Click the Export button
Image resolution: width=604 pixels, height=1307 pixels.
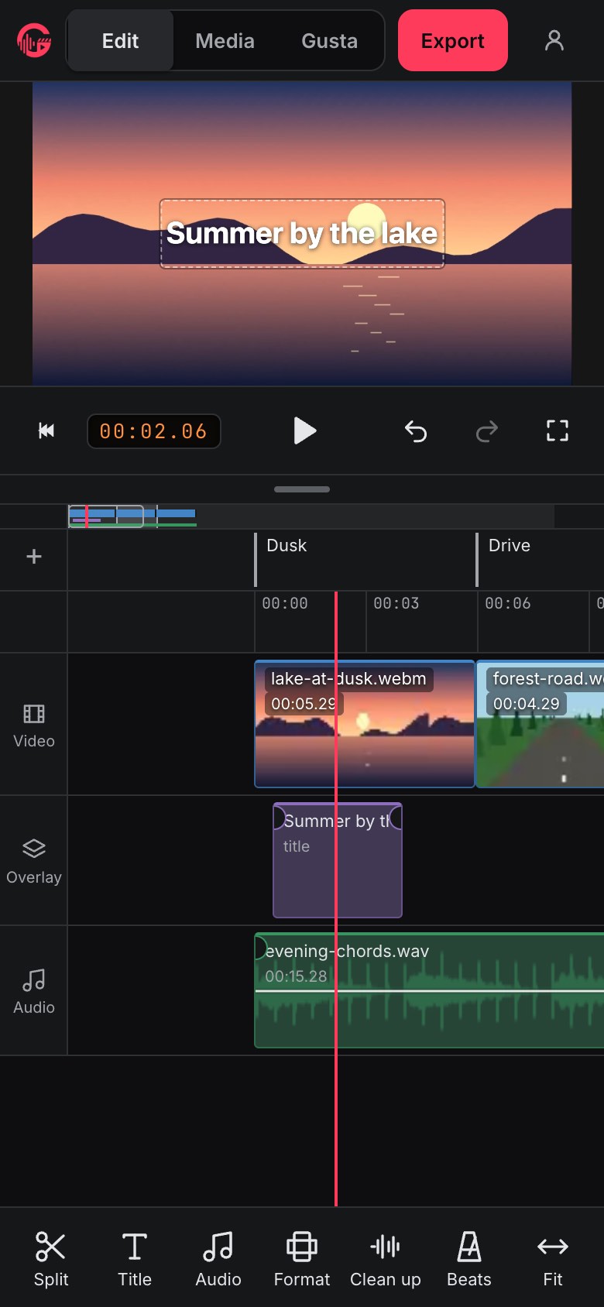pos(453,40)
